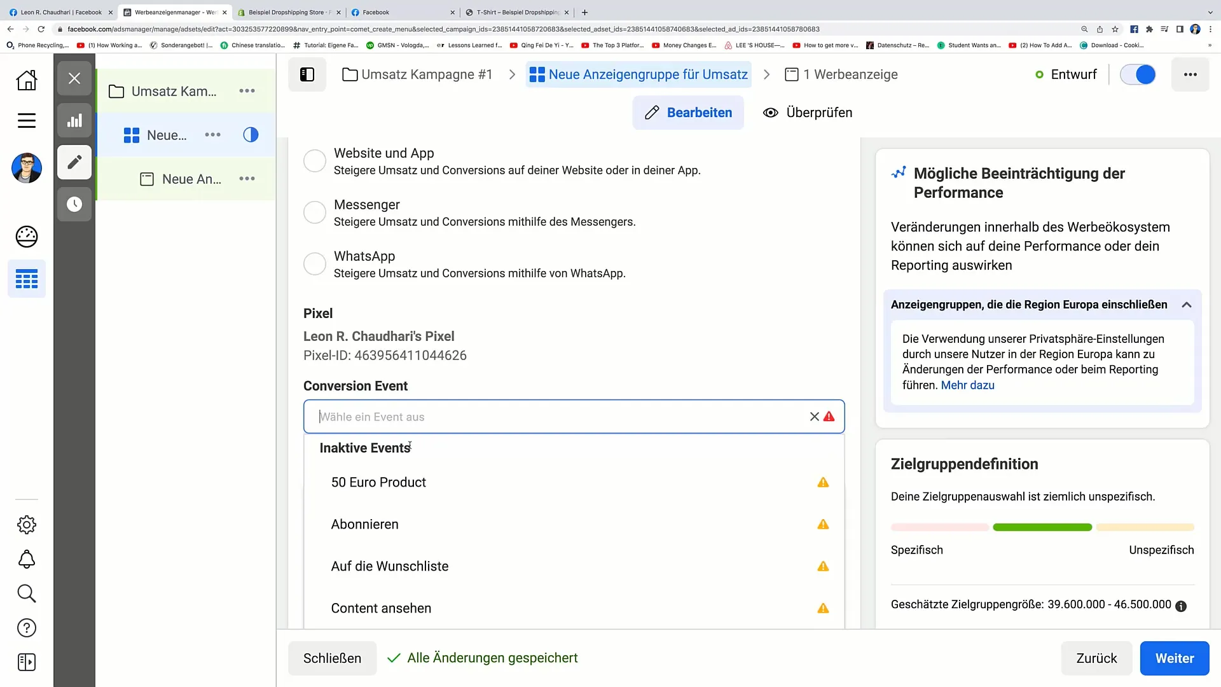Click the Weiter button to continue
Viewport: 1221px width, 687px height.
pos(1175,658)
